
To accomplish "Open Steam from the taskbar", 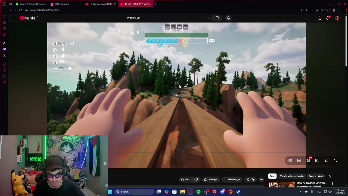I will 238,192.
